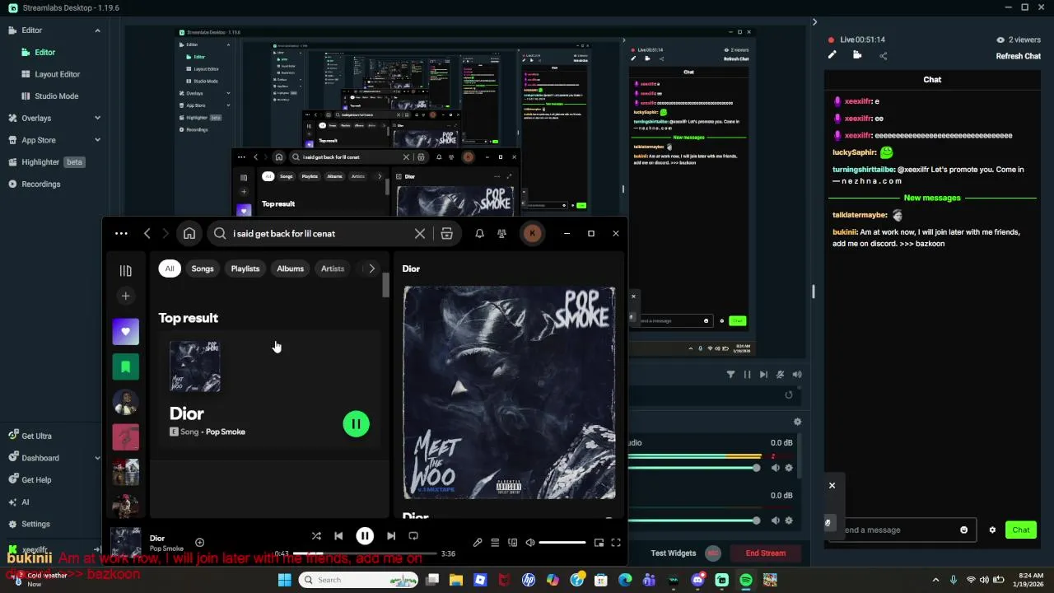The image size is (1054, 593).
Task: Enter Spotify full screen mode
Action: click(x=616, y=543)
